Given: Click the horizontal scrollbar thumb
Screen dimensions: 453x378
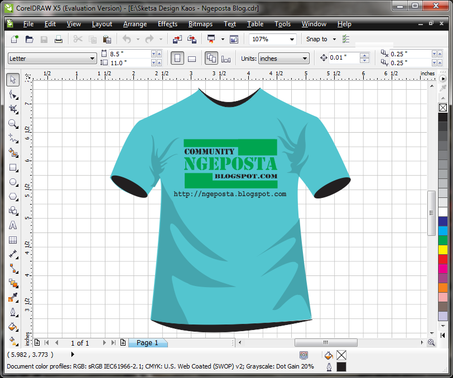Looking at the screenshot, I should coord(326,342).
